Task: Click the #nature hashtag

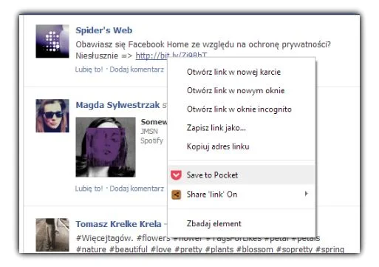Action: 92,249
